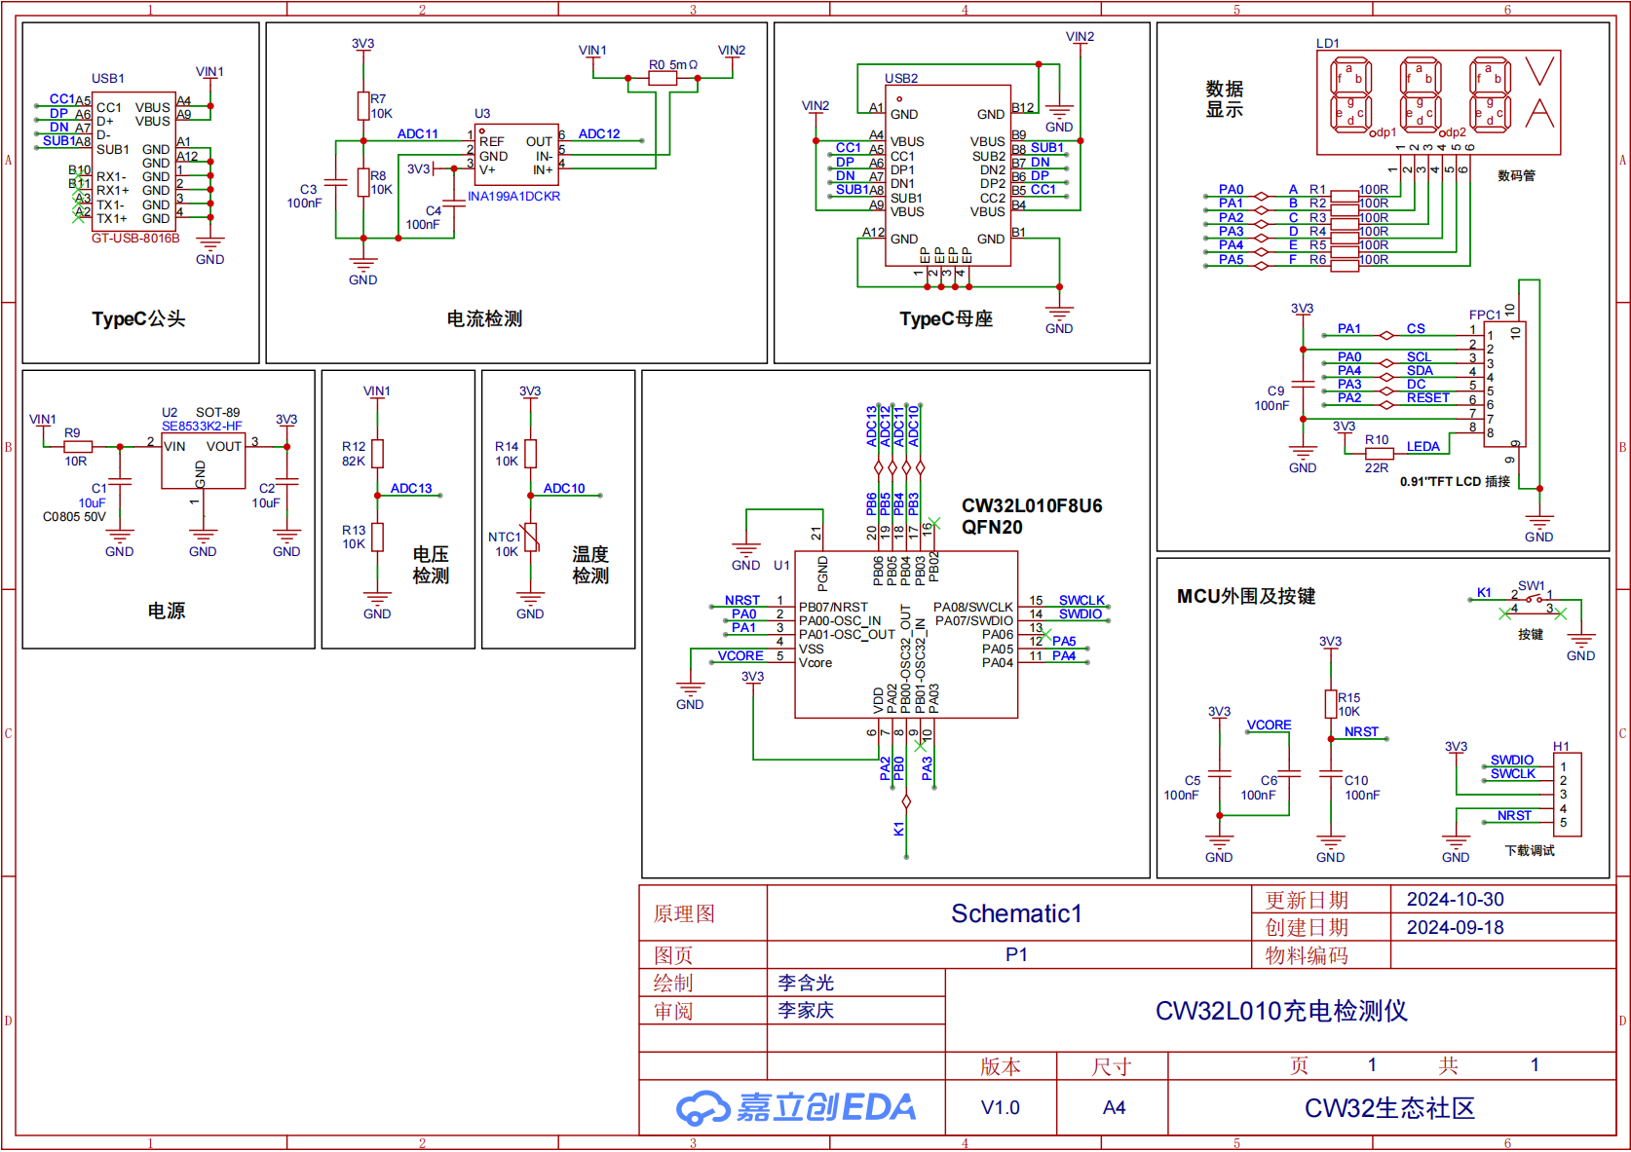Select the NTC1 thermistor symbol
1631x1152 pixels.
(x=531, y=538)
